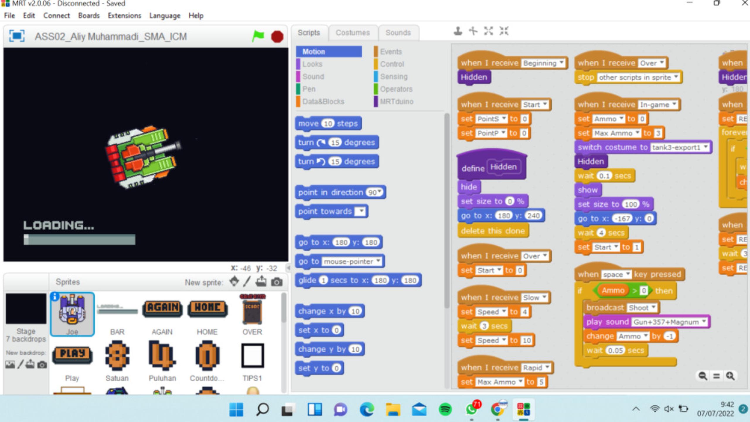Select the HOME sprite

pyautogui.click(x=207, y=314)
